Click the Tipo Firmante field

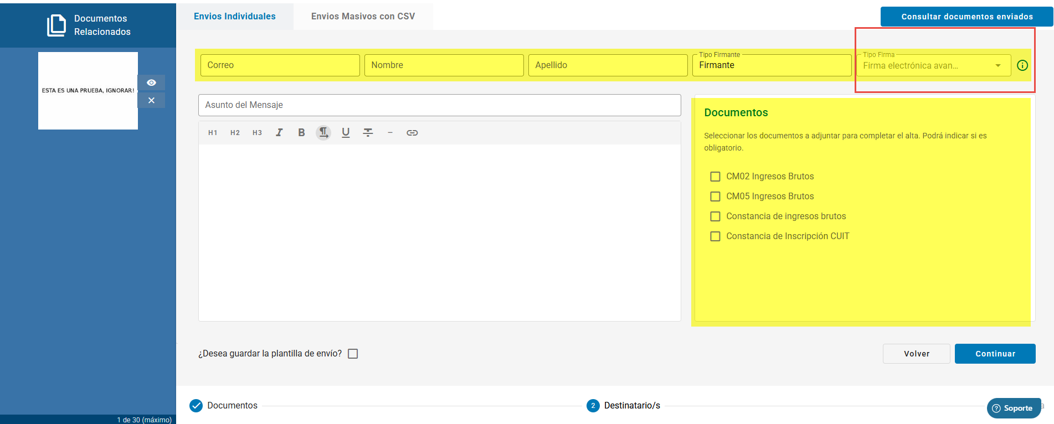click(x=772, y=65)
